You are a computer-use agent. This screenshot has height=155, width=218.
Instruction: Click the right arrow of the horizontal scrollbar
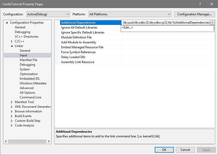49,141
